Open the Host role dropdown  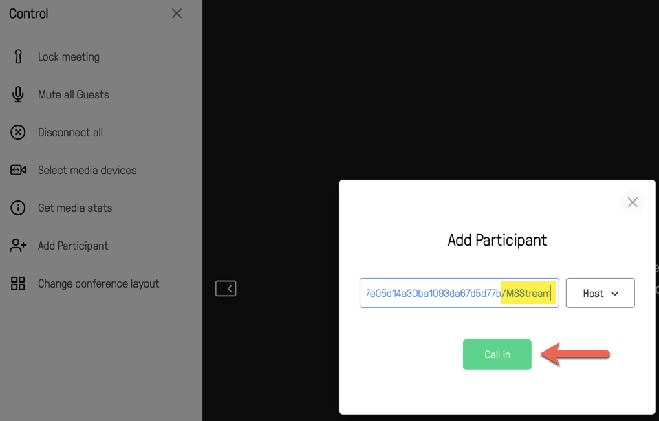click(600, 293)
